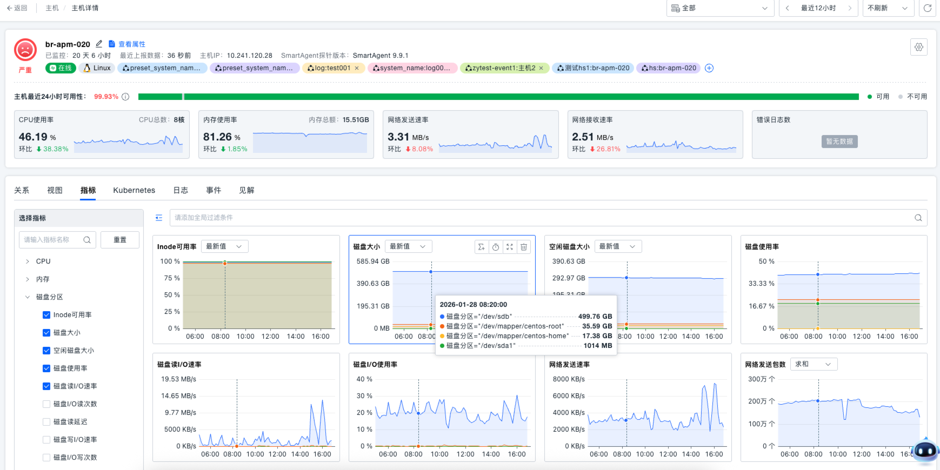Add a new tag with plus icon
The width and height of the screenshot is (940, 470).
[x=709, y=68]
